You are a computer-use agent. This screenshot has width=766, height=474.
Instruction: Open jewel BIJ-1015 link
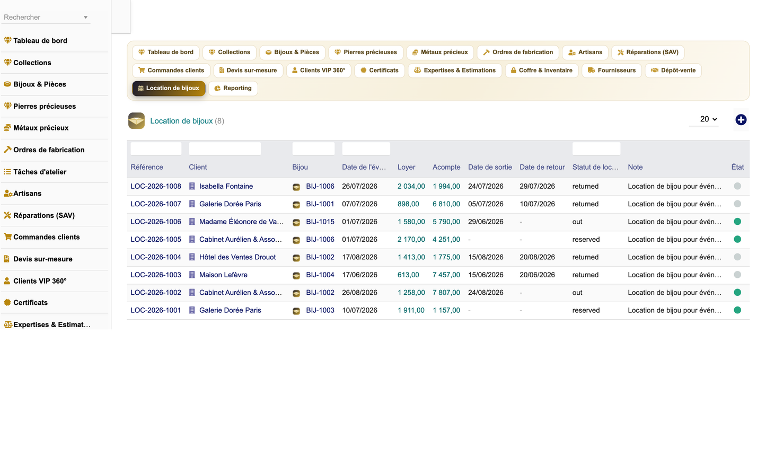[x=320, y=222]
